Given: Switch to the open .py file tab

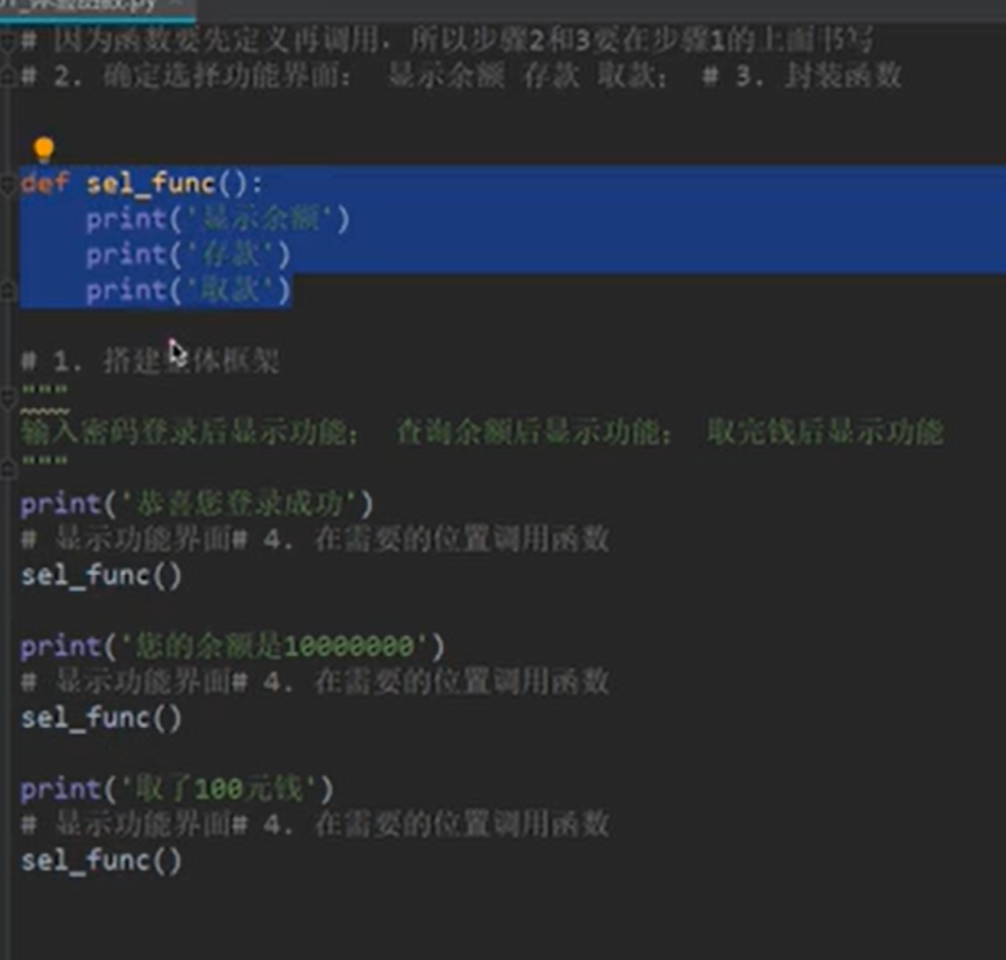Looking at the screenshot, I should [97, 8].
